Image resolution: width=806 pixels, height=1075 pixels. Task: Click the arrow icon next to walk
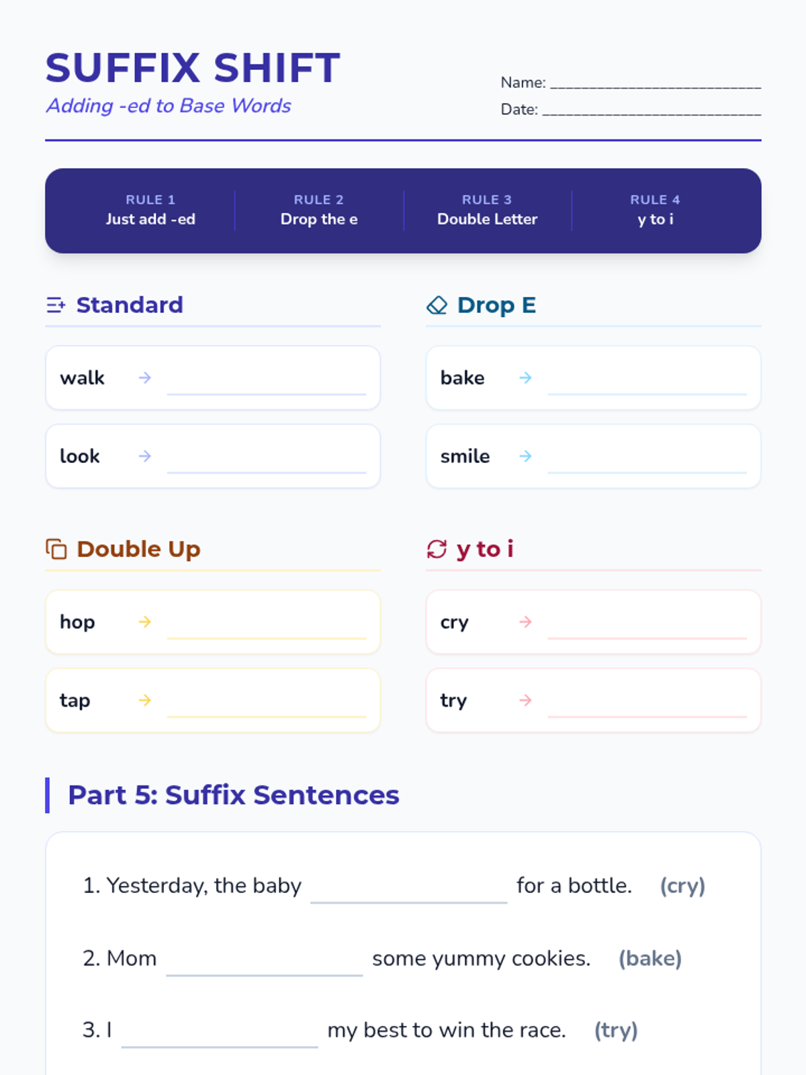tap(144, 378)
